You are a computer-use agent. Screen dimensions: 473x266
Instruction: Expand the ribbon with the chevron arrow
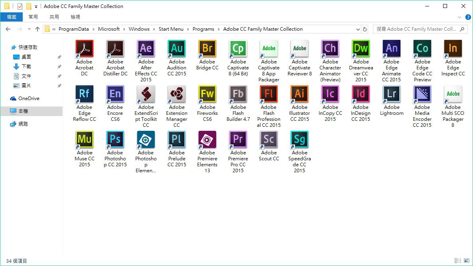(459, 17)
